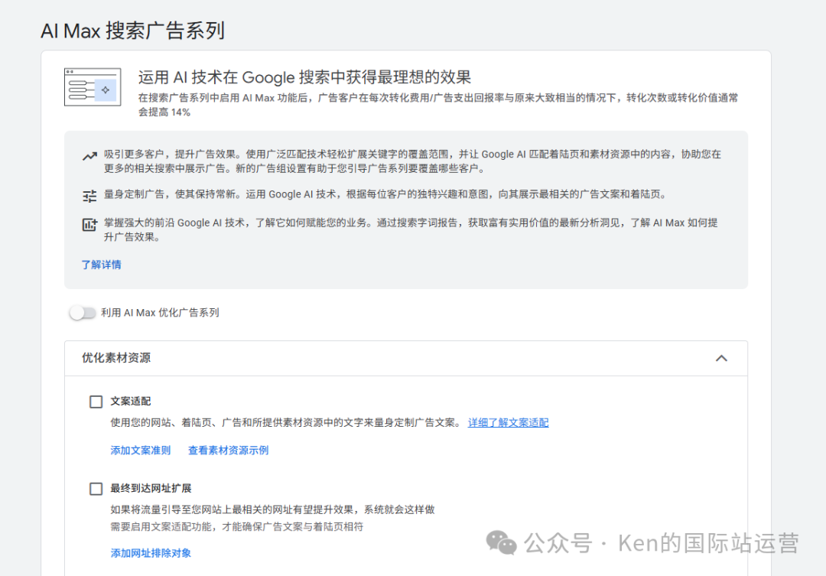
Task: Click 添加文案准则 link
Action: point(141,451)
